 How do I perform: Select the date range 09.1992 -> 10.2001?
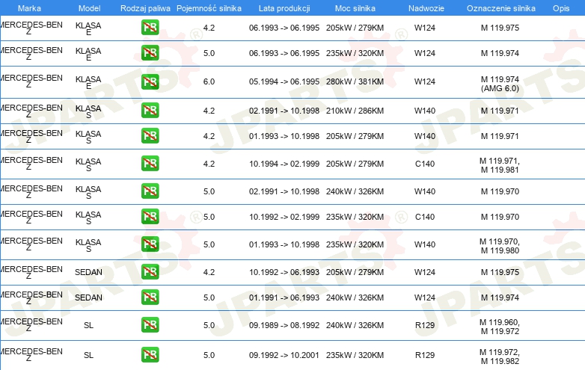(284, 355)
